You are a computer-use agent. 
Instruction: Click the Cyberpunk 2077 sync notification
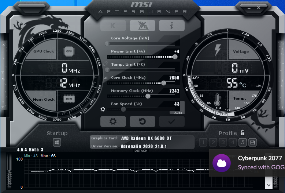click(x=247, y=163)
